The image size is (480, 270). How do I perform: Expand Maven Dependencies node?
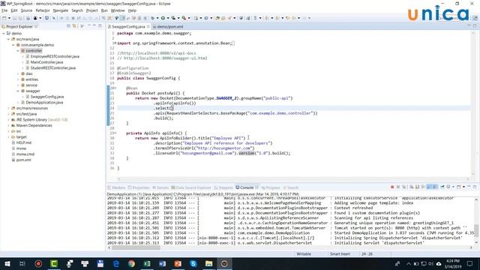click(8, 125)
